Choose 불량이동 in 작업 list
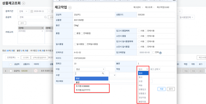 tap(143, 102)
